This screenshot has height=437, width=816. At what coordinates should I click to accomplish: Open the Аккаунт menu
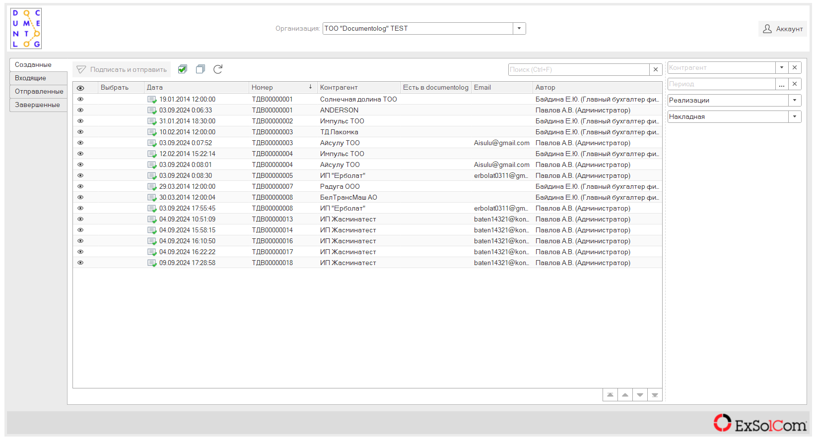coord(783,29)
